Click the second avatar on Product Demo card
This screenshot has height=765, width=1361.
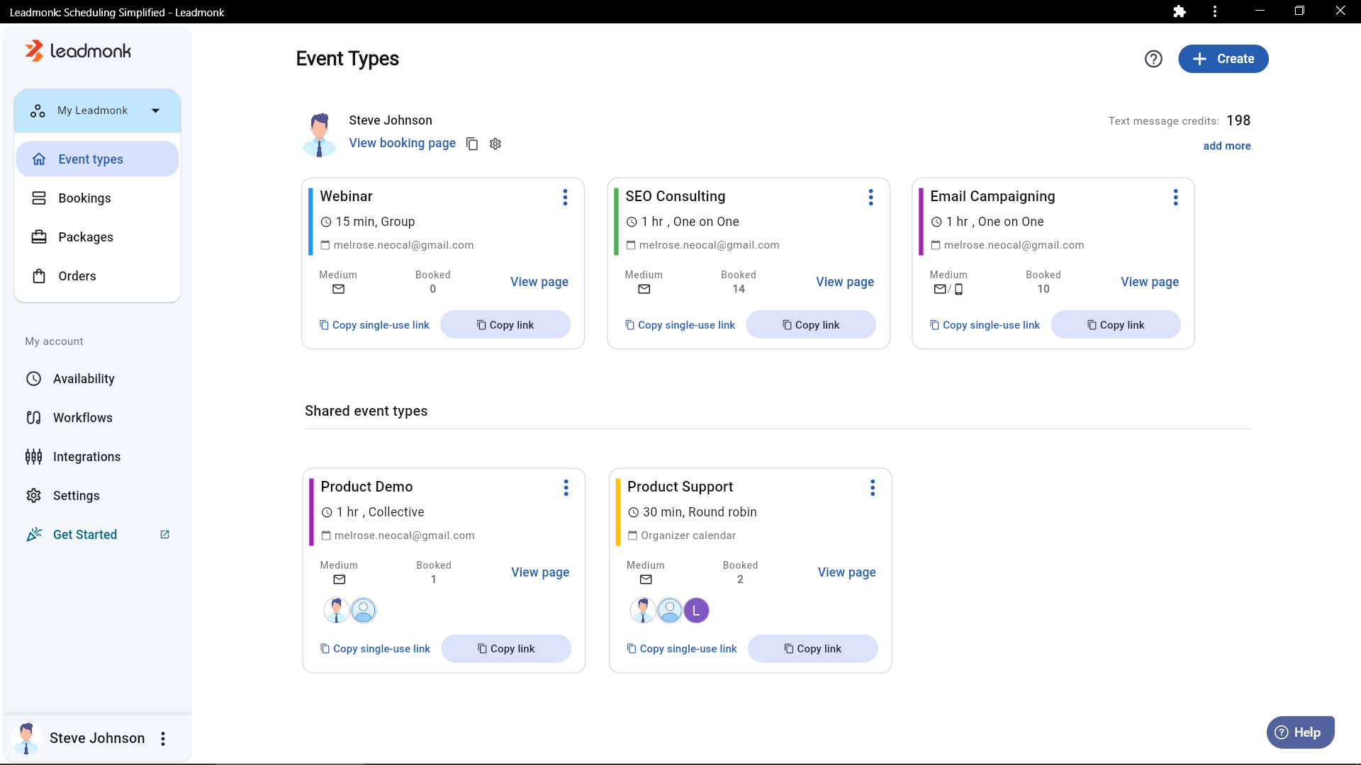click(x=363, y=611)
